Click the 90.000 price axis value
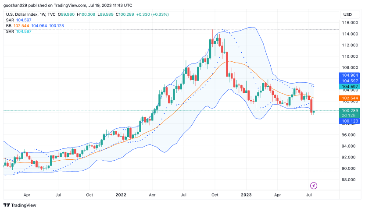 tap(350, 169)
